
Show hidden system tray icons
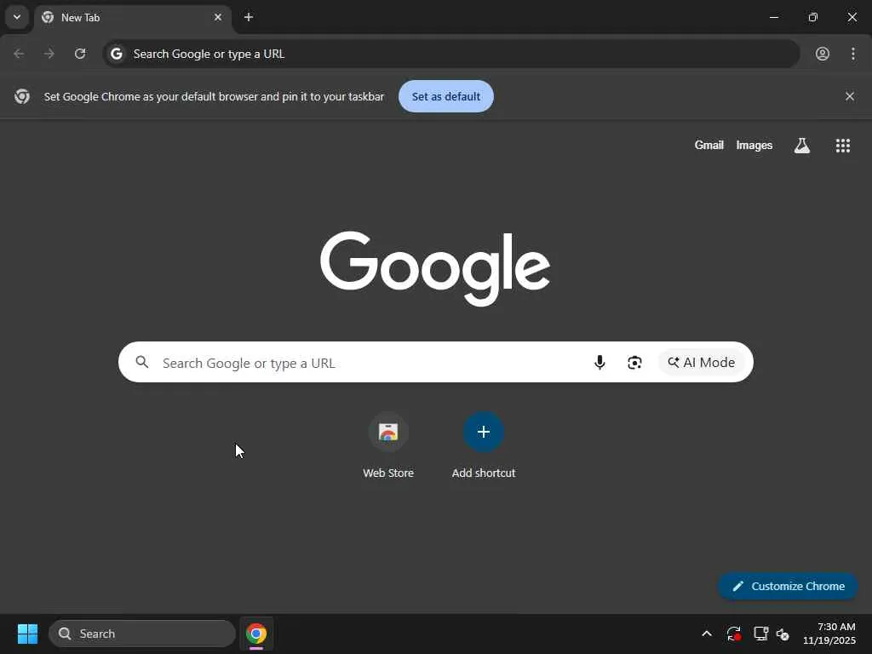pyautogui.click(x=707, y=634)
